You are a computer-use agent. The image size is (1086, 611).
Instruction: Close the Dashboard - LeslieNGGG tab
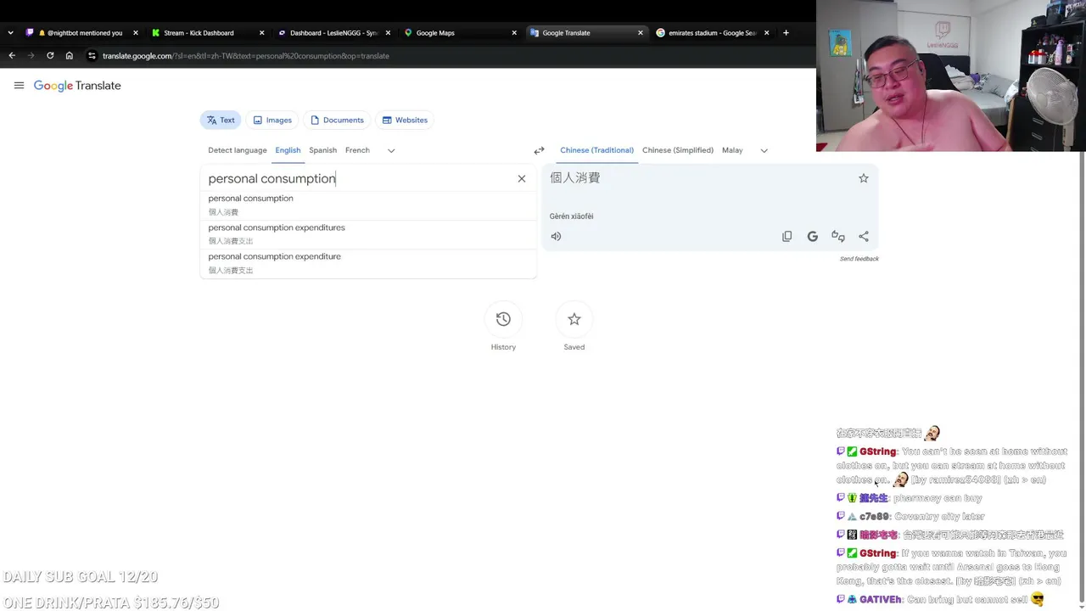pos(388,33)
